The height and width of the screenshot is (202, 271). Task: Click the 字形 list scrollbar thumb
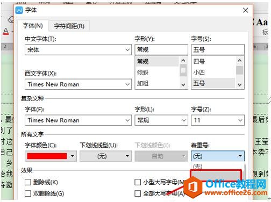coord(183,70)
